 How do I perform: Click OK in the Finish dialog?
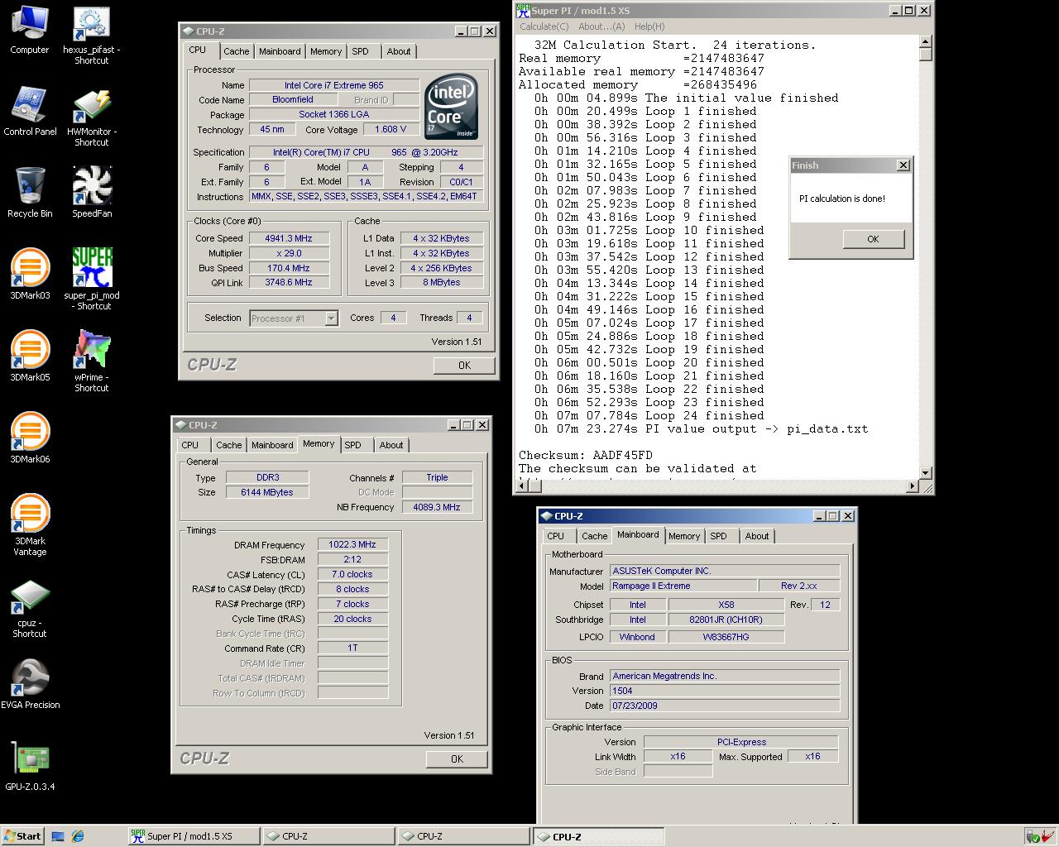pyautogui.click(x=873, y=239)
